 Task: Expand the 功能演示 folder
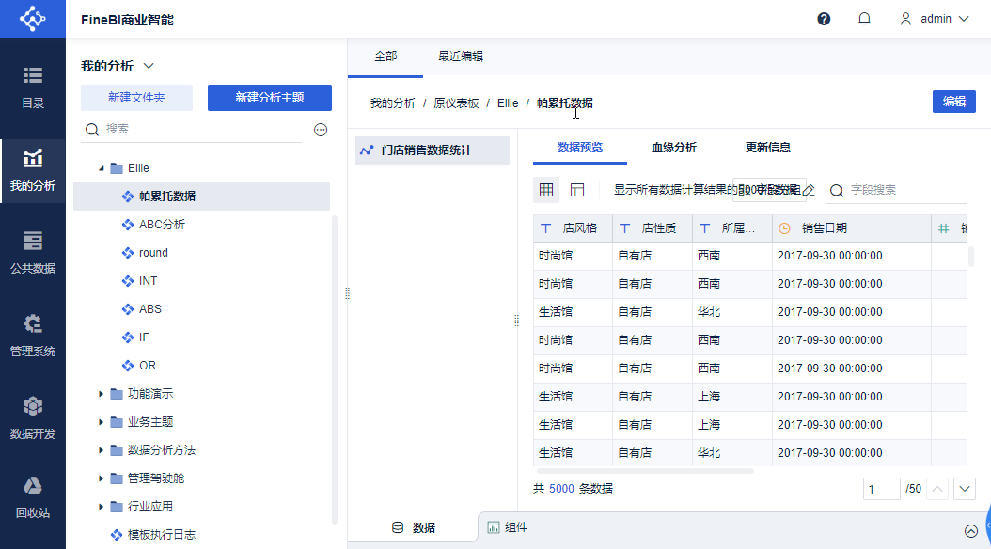[102, 394]
